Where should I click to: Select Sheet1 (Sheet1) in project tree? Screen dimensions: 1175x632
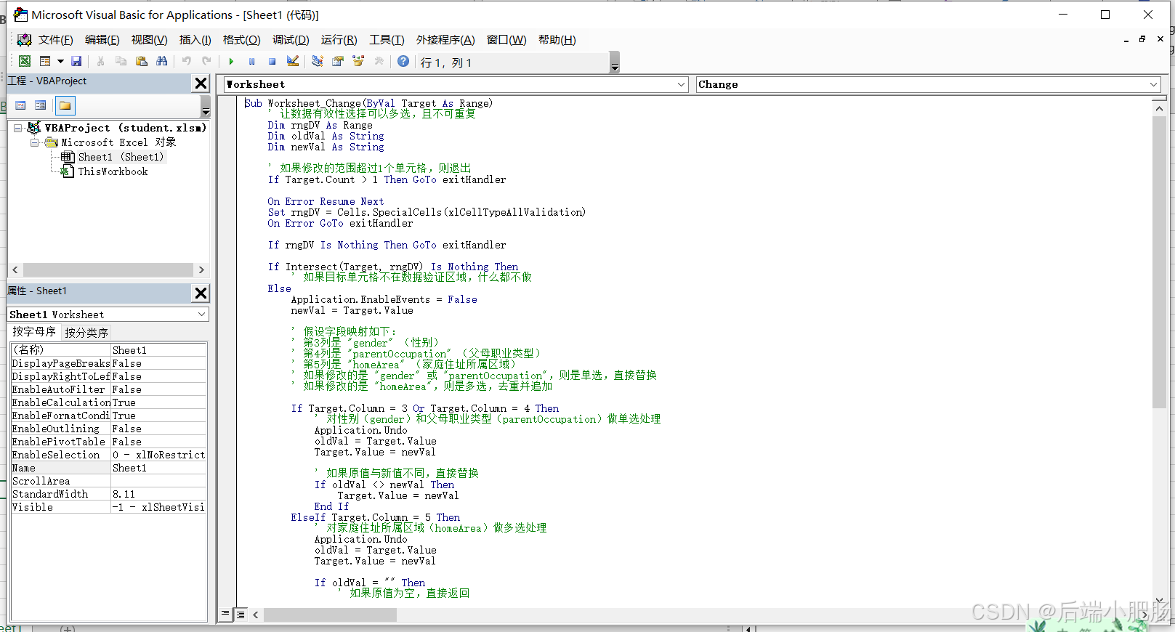point(121,157)
